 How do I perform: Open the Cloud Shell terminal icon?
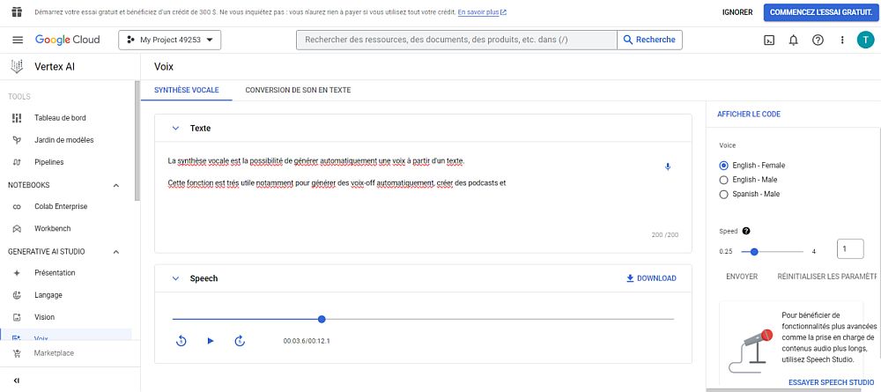coord(769,40)
